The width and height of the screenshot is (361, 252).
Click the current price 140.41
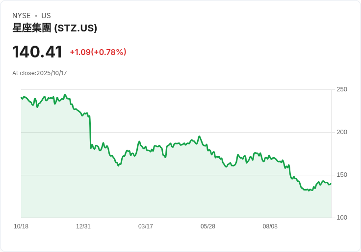click(37, 52)
